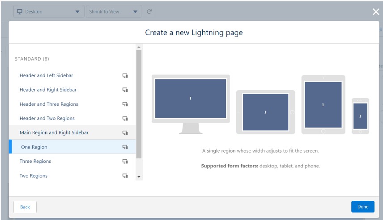Close the Create a new Lightning page dialog
Screen dimensions: 383x220
[375, 12]
